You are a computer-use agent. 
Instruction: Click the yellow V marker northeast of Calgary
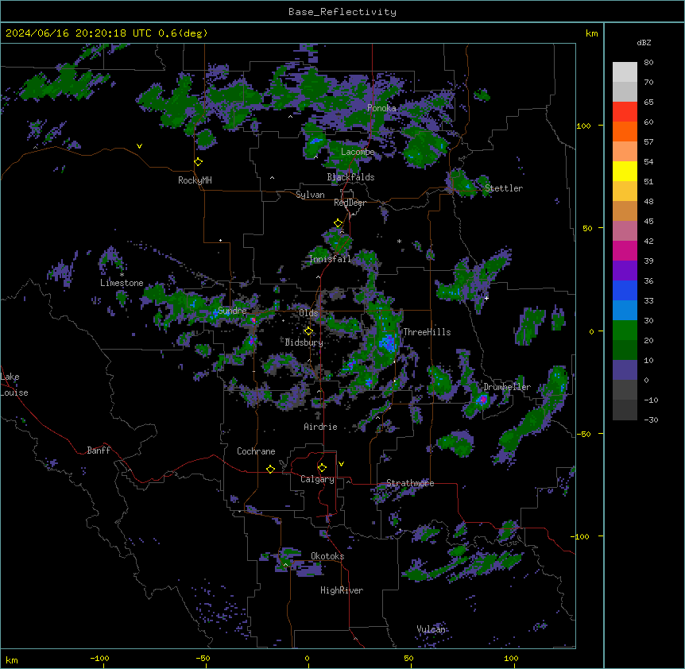[x=341, y=464]
